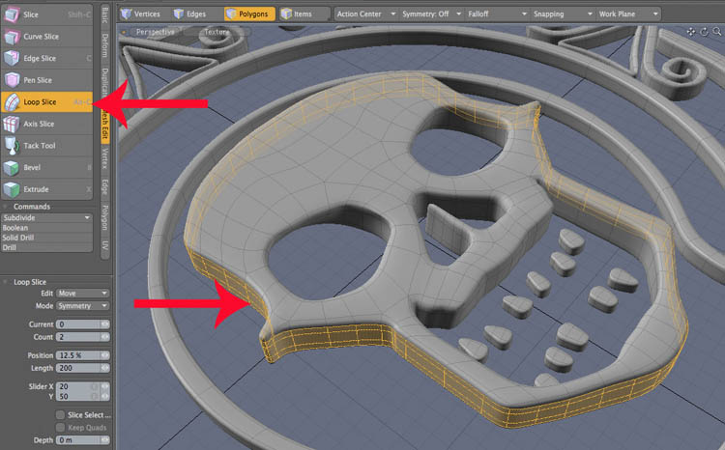
Task: Activate the Loop Slice tool
Action: (46, 101)
